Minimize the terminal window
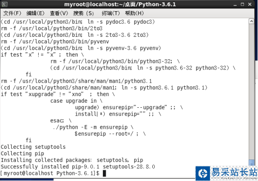258x181 pixels. coord(235,5)
